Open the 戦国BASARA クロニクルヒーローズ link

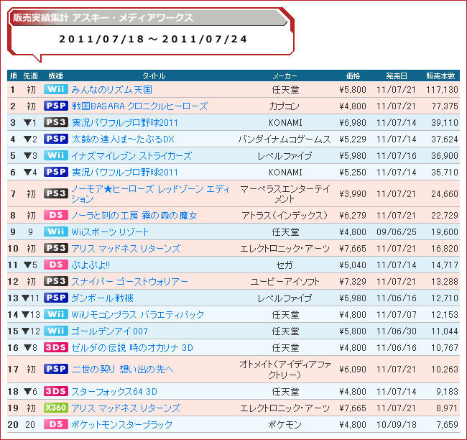pyautogui.click(x=139, y=106)
